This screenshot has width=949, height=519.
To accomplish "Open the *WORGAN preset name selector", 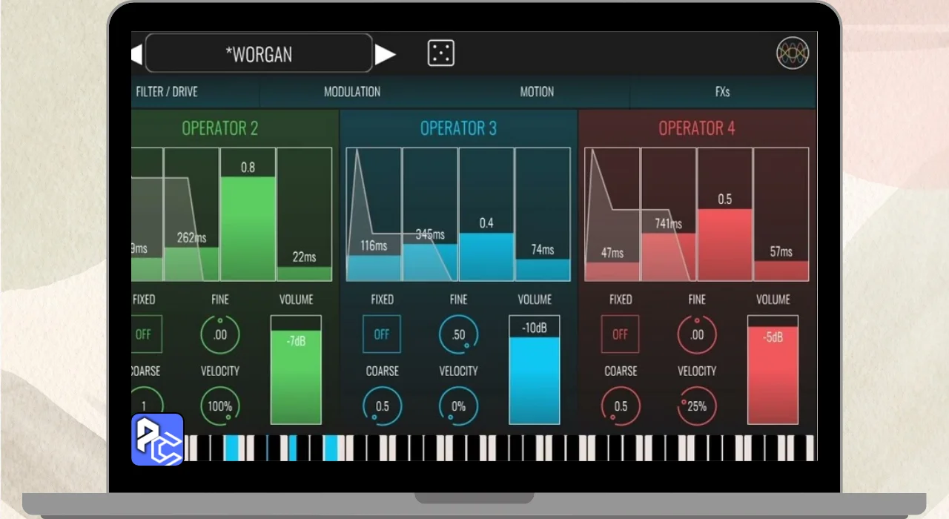I will (x=259, y=54).
